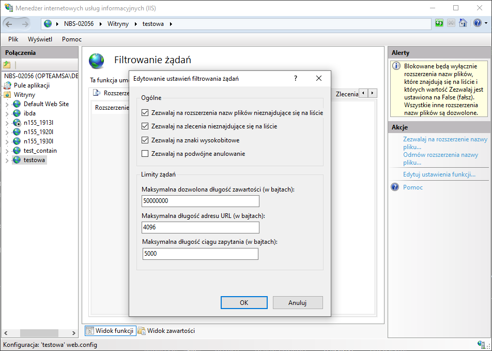Click the create connection icon in Połączenia panel
The image size is (492, 351).
7,65
